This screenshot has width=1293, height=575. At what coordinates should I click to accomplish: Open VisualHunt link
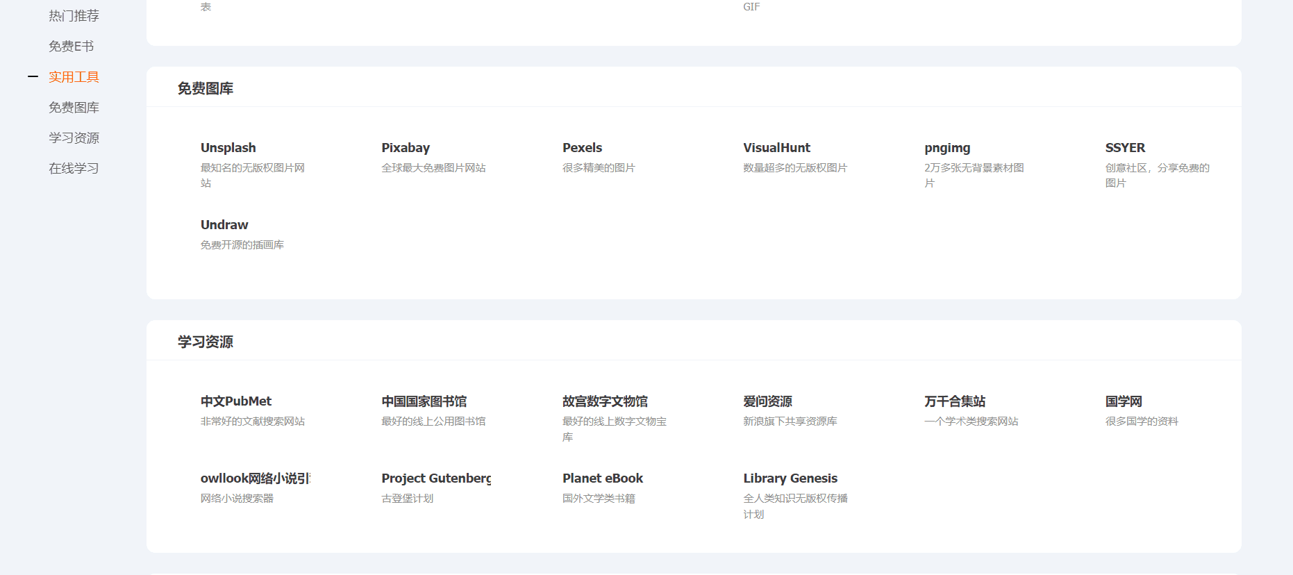pyautogui.click(x=776, y=148)
